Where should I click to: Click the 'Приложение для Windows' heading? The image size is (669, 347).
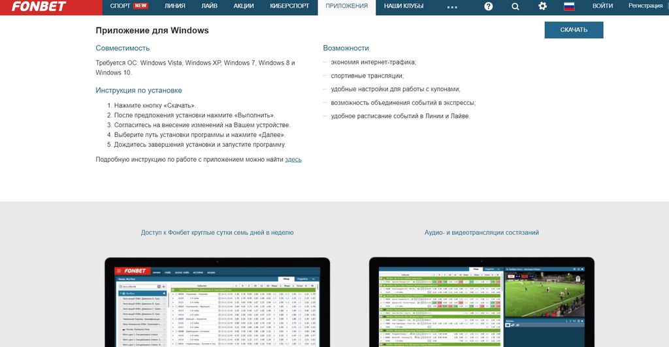point(152,30)
